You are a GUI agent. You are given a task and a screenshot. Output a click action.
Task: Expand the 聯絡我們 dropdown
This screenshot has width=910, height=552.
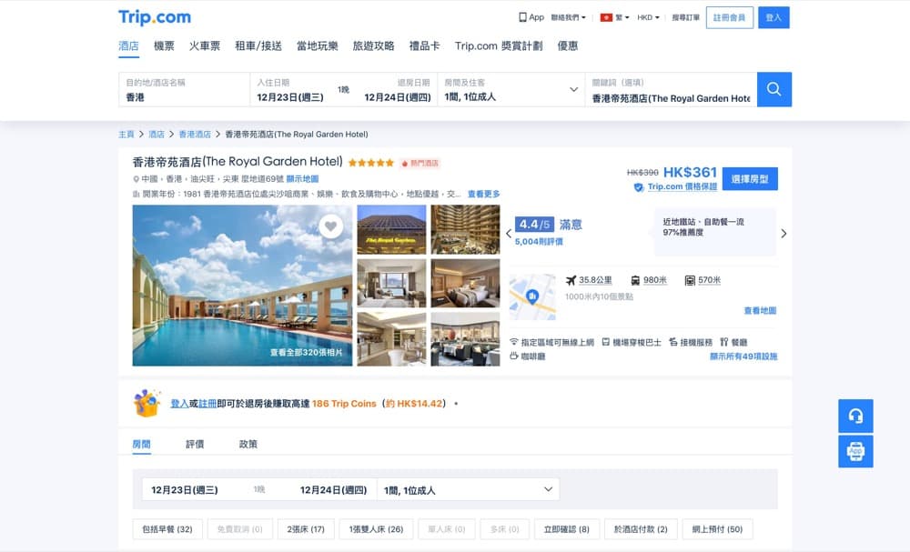click(568, 17)
